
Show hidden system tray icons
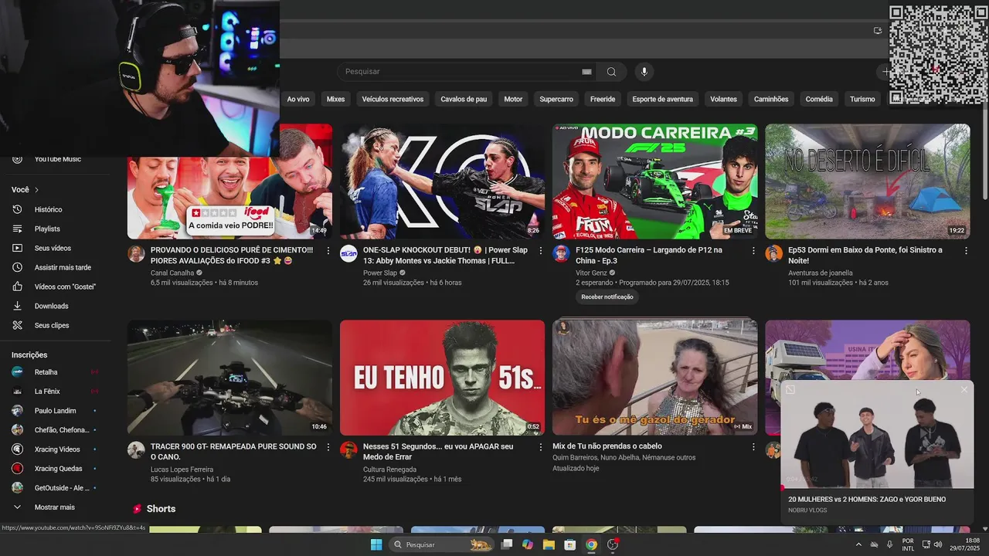(858, 544)
